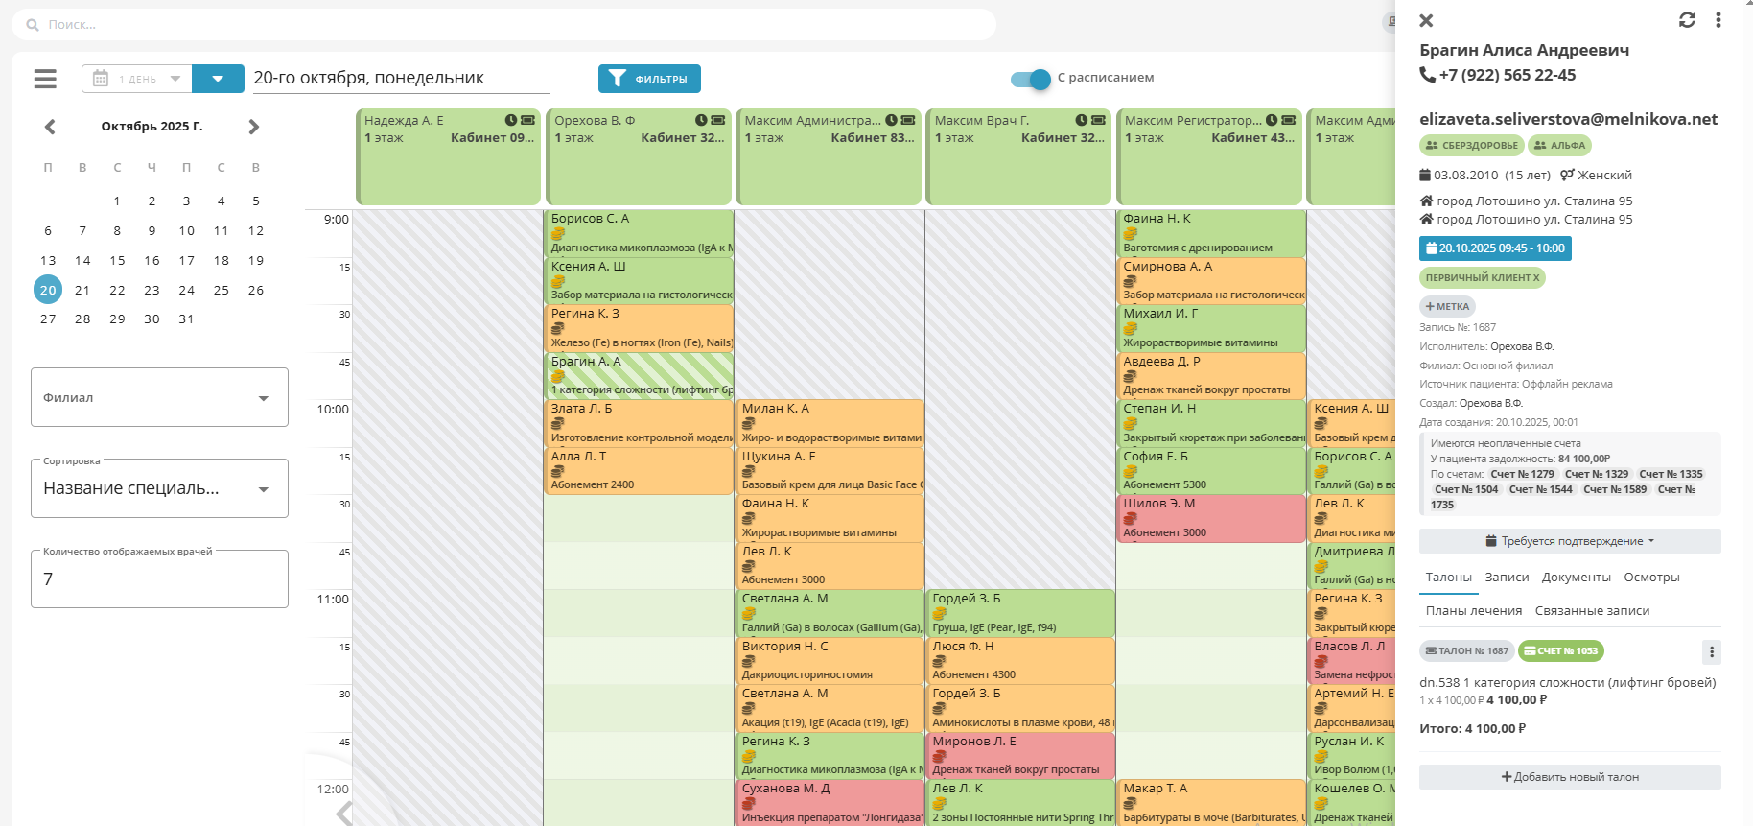1753x826 pixels.
Task: Expand the "Филиал" dropdown
Action: point(159,397)
